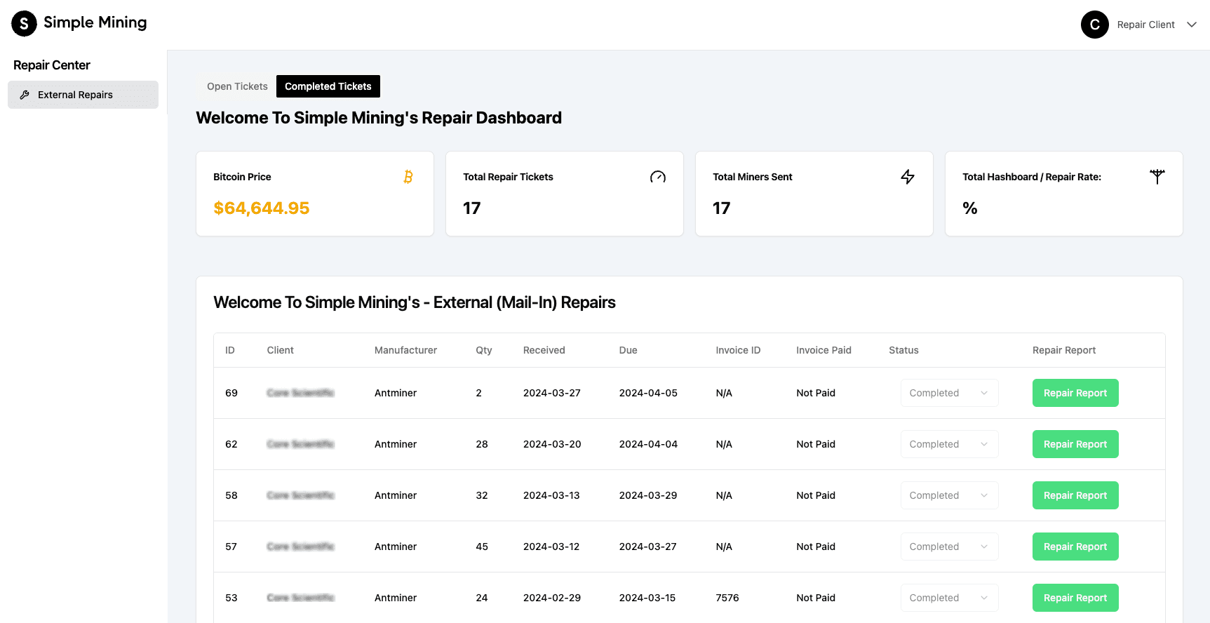Click received date 2024-03-13

[551, 495]
